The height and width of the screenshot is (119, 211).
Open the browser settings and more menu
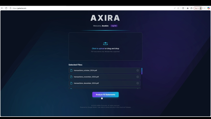coord(204,8)
